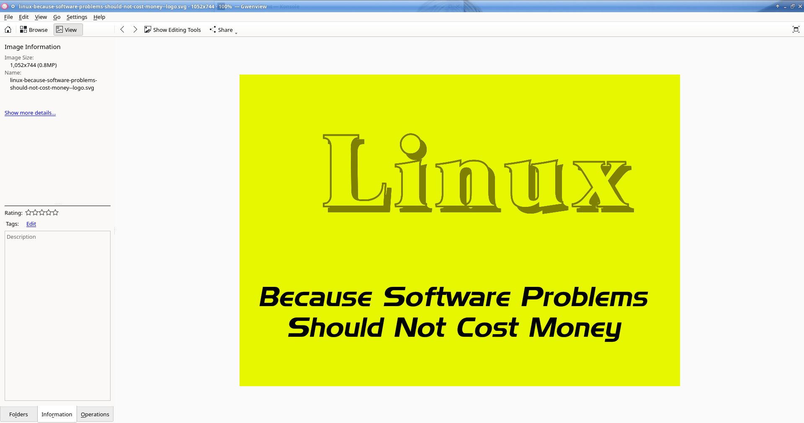Open the Settings menu
This screenshot has height=423, width=804.
pyautogui.click(x=77, y=17)
